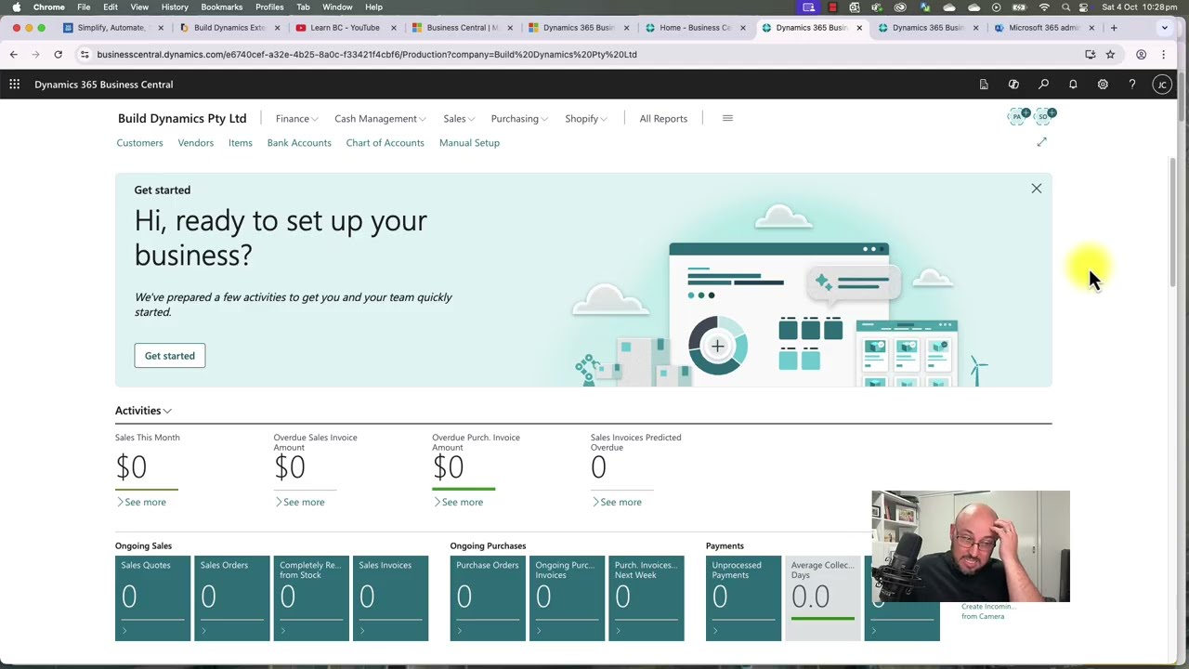Open the view site information icon
The height and width of the screenshot is (669, 1189).
tap(85, 54)
